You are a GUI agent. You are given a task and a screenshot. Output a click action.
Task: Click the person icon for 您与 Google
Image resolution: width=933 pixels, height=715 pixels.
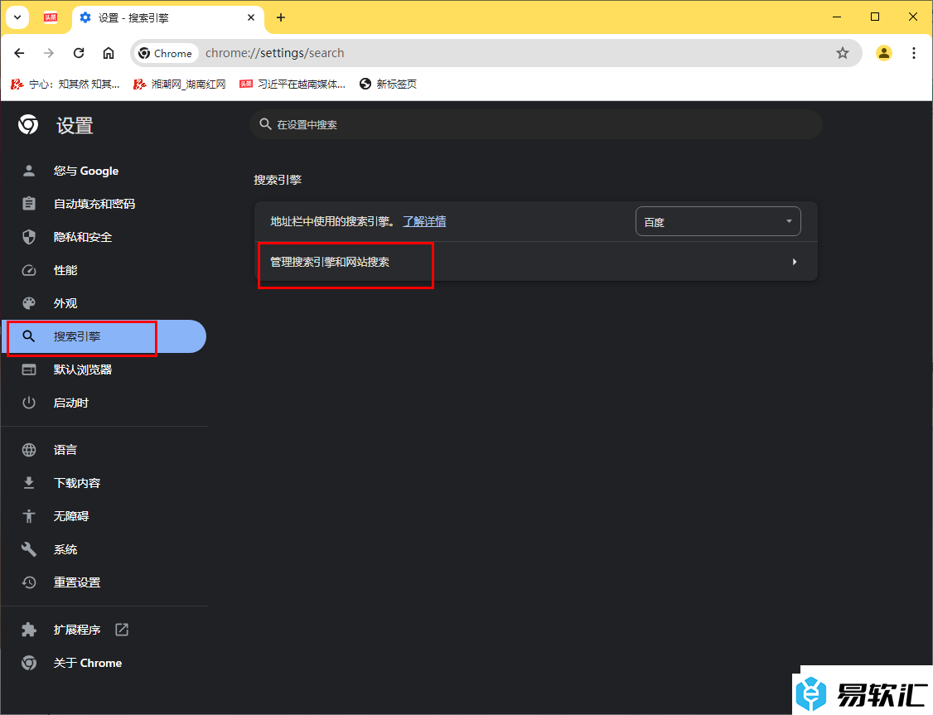28,171
